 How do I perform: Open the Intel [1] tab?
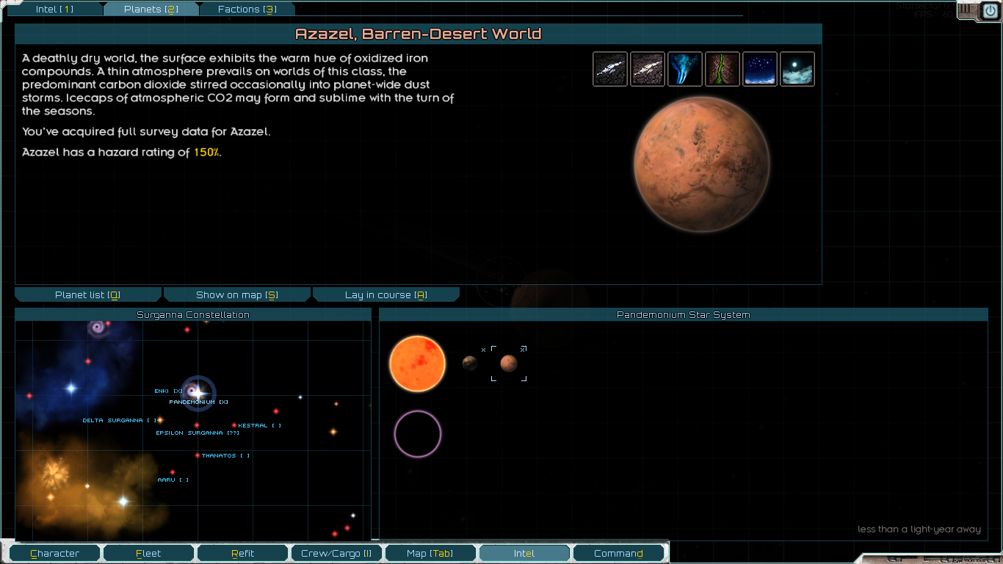[x=55, y=10]
